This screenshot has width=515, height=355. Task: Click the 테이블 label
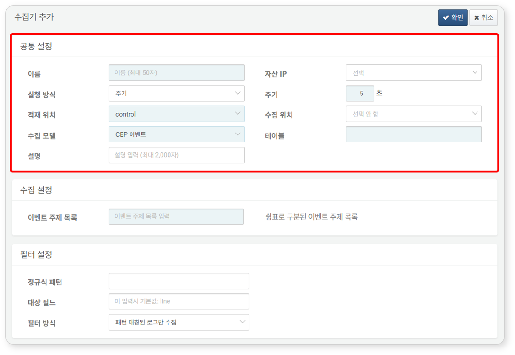[x=275, y=136]
